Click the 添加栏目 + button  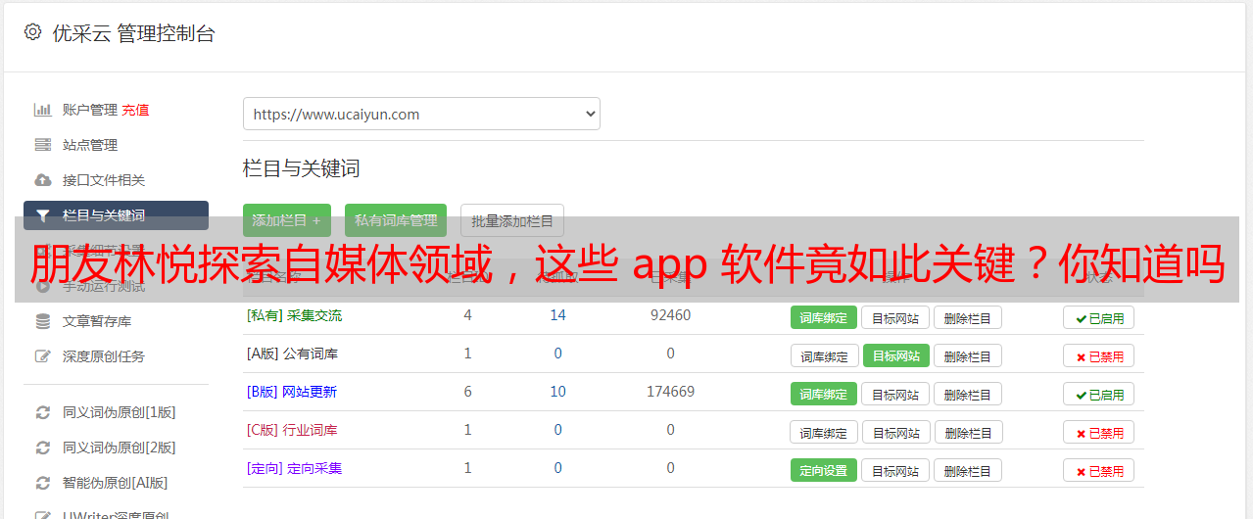[287, 220]
